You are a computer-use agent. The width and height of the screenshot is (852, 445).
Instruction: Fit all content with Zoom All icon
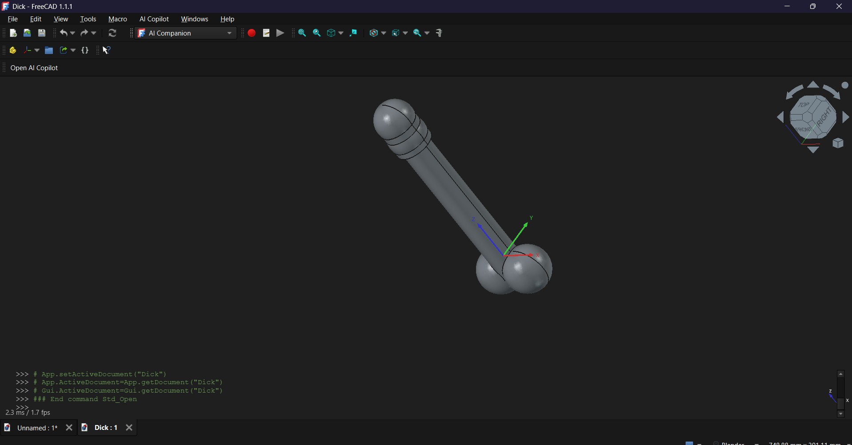pos(303,33)
